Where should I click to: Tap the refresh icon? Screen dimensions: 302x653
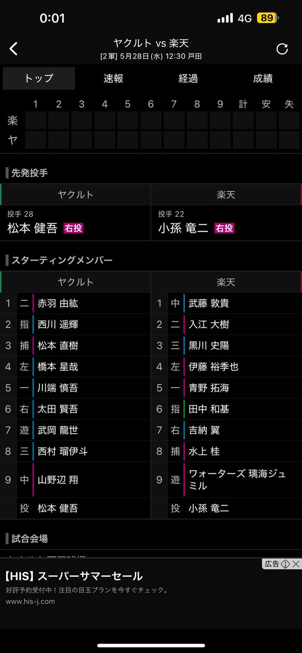pos(282,49)
